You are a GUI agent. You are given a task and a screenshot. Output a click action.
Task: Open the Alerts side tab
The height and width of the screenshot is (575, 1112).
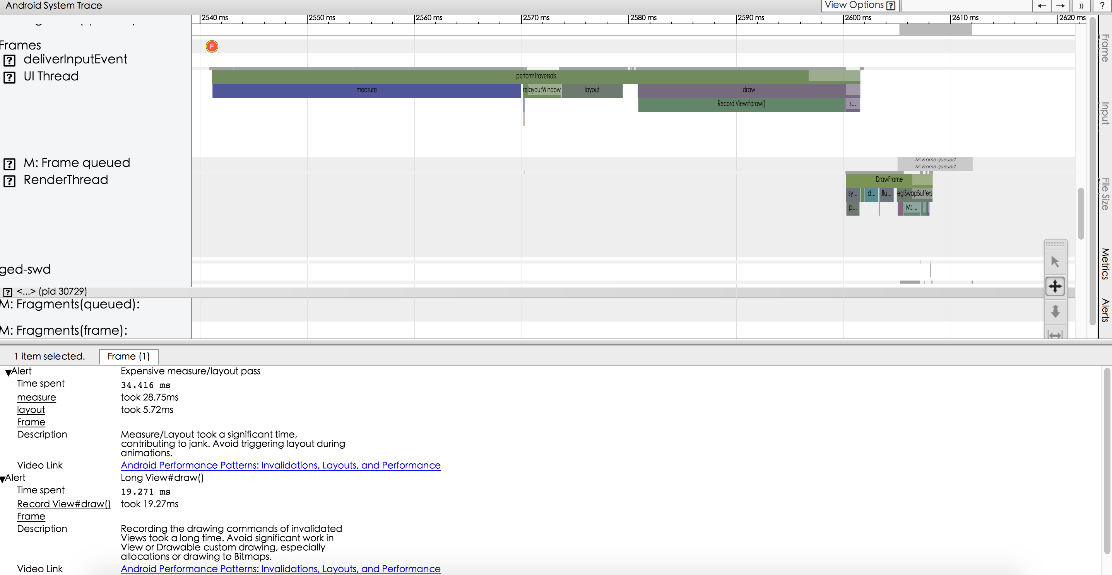[x=1105, y=310]
